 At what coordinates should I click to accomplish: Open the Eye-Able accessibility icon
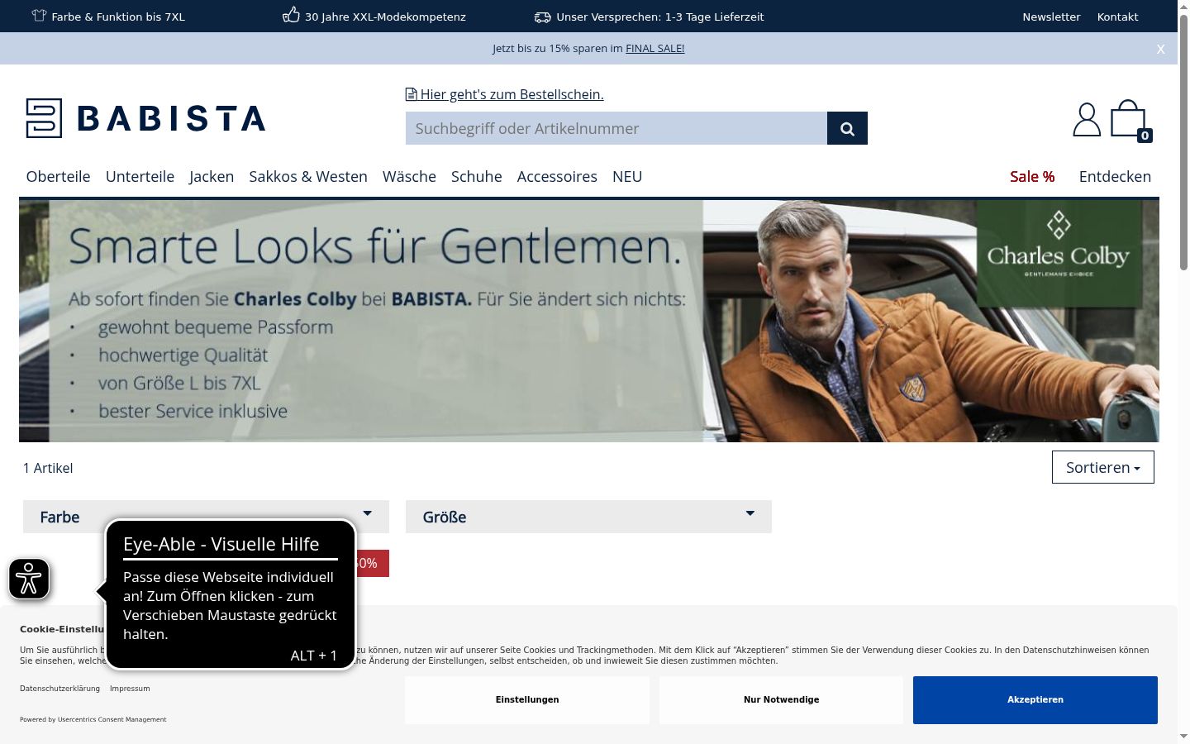coord(29,579)
